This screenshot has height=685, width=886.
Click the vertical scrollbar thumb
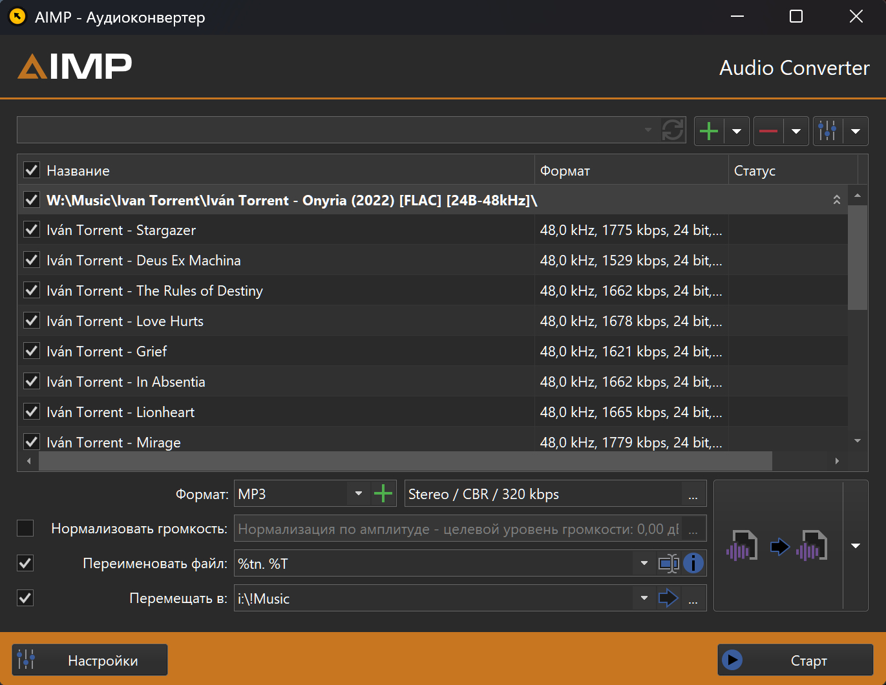click(x=858, y=258)
